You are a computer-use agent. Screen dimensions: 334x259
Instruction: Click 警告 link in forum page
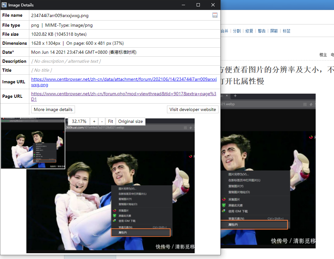(x=262, y=31)
